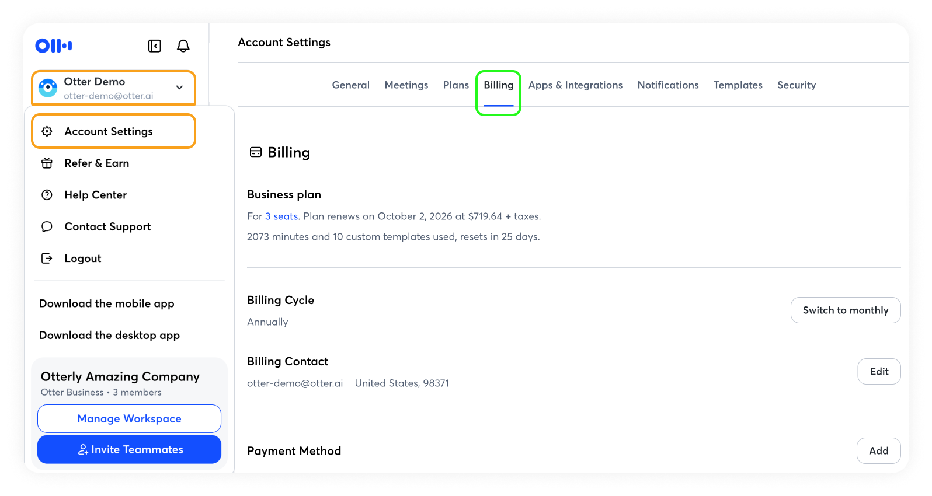This screenshot has height=496, width=932.
Task: Click the Account Settings gear icon
Action: coord(47,131)
